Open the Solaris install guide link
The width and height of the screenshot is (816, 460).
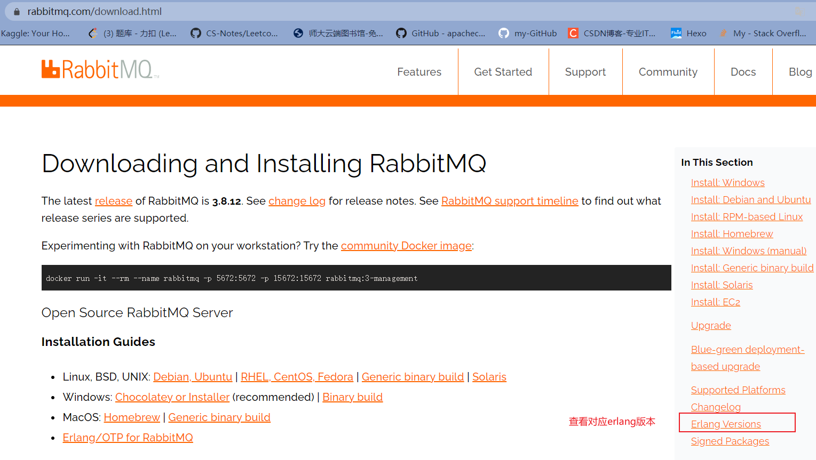point(489,377)
